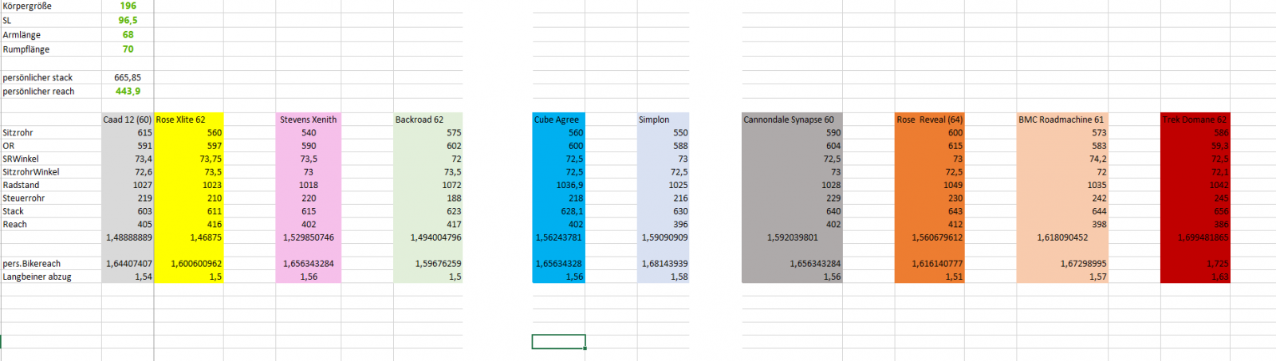Image resolution: width=1276 pixels, height=361 pixels.
Task: Click the red Trek Domane 62 header
Action: click(1195, 120)
